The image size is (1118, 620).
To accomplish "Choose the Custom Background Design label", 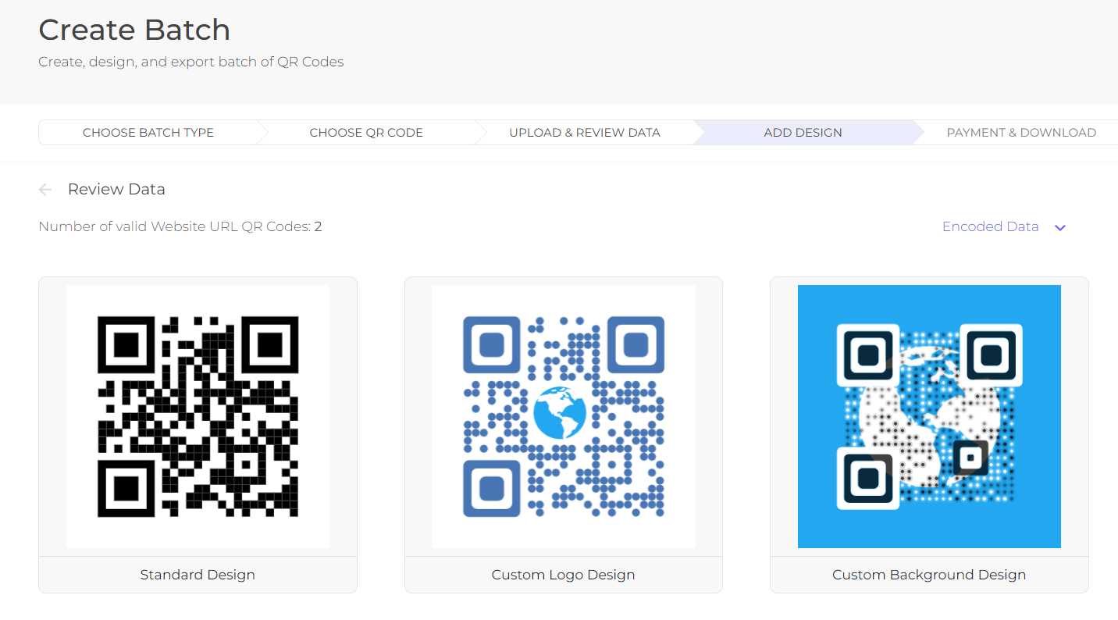I will click(929, 575).
